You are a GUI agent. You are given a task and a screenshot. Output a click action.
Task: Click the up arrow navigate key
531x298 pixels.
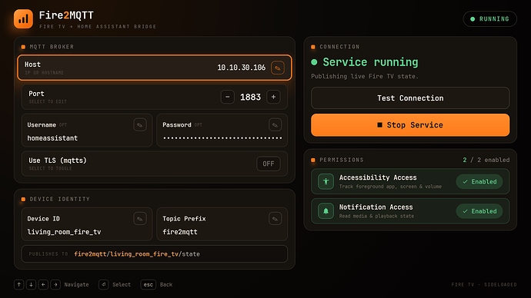(x=19, y=284)
